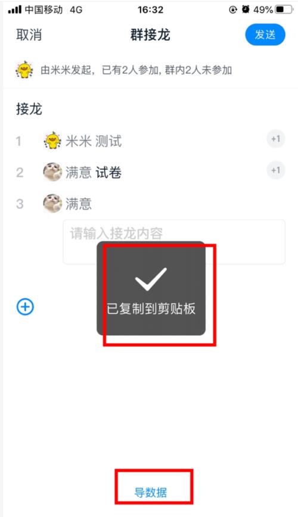Image resolution: width=298 pixels, height=517 pixels.
Task: Click the +1 badge beside 满意 试卷
Action: 275,170
